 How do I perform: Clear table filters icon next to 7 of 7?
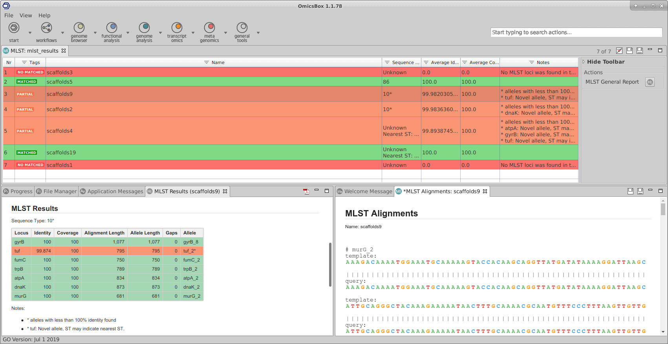(x=619, y=51)
